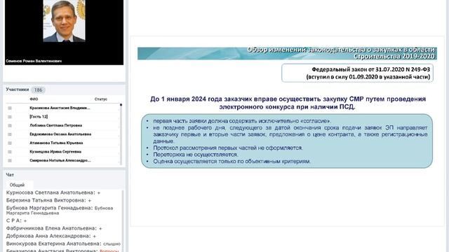Click the participants count badge 186
Image resolution: width=449 pixels, height=252 pixels.
(38, 90)
